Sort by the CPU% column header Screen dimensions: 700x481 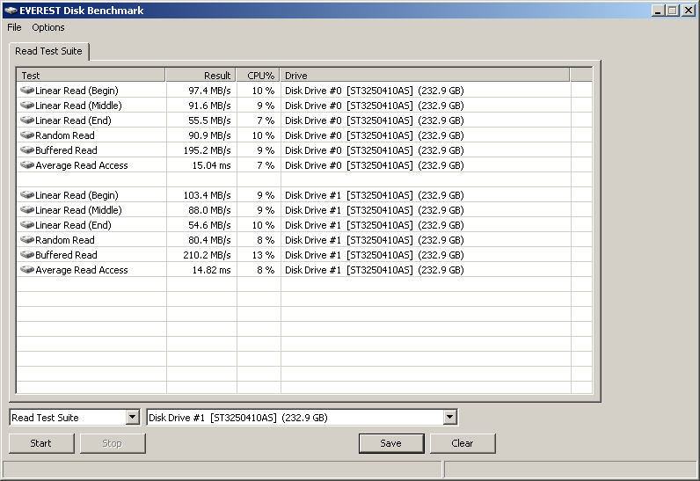point(258,75)
